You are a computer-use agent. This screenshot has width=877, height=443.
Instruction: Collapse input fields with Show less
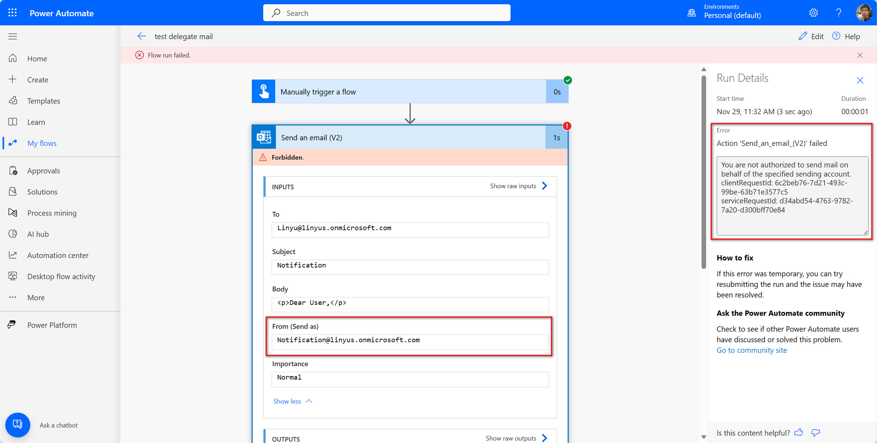287,401
